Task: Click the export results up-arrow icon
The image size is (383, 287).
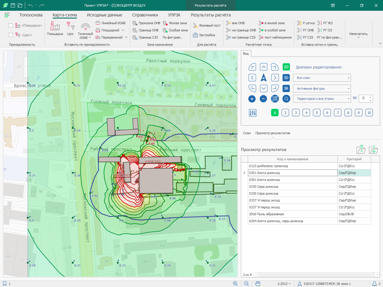Action: coord(361,149)
